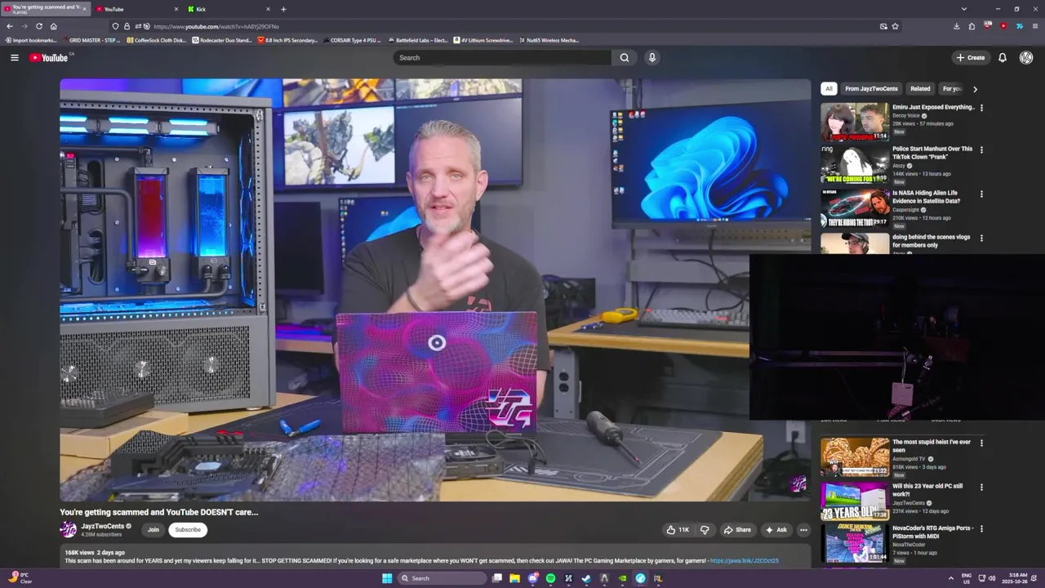1045x588 pixels.
Task: Open Steam from taskbar
Action: (586, 578)
